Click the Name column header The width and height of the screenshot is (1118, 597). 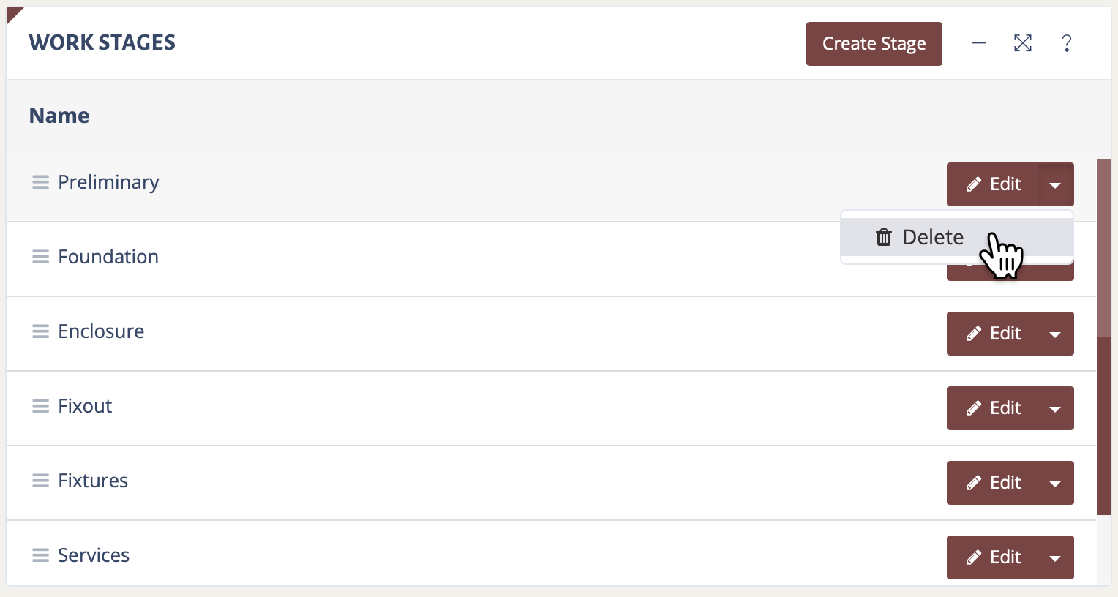coord(59,116)
